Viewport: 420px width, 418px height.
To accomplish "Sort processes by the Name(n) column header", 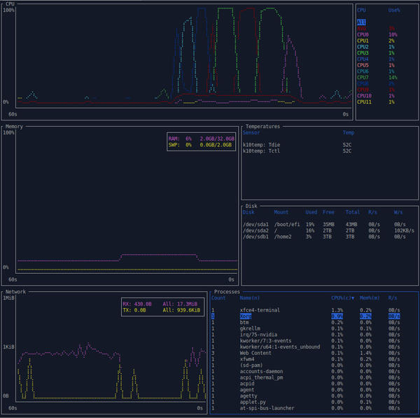I will [x=249, y=298].
